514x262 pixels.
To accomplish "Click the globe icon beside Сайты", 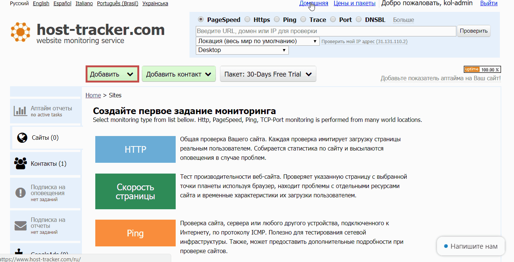I will [x=22, y=138].
